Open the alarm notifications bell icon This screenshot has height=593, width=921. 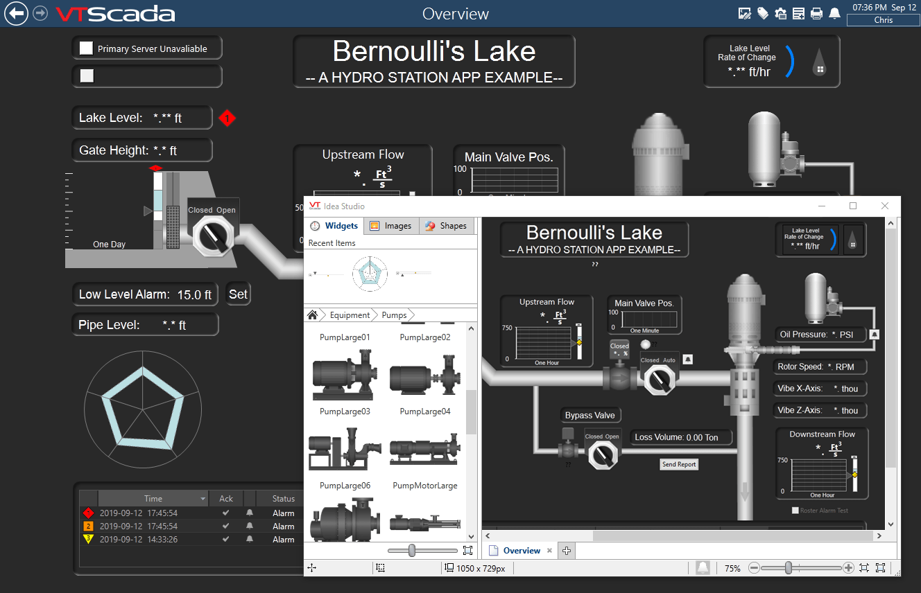click(834, 13)
